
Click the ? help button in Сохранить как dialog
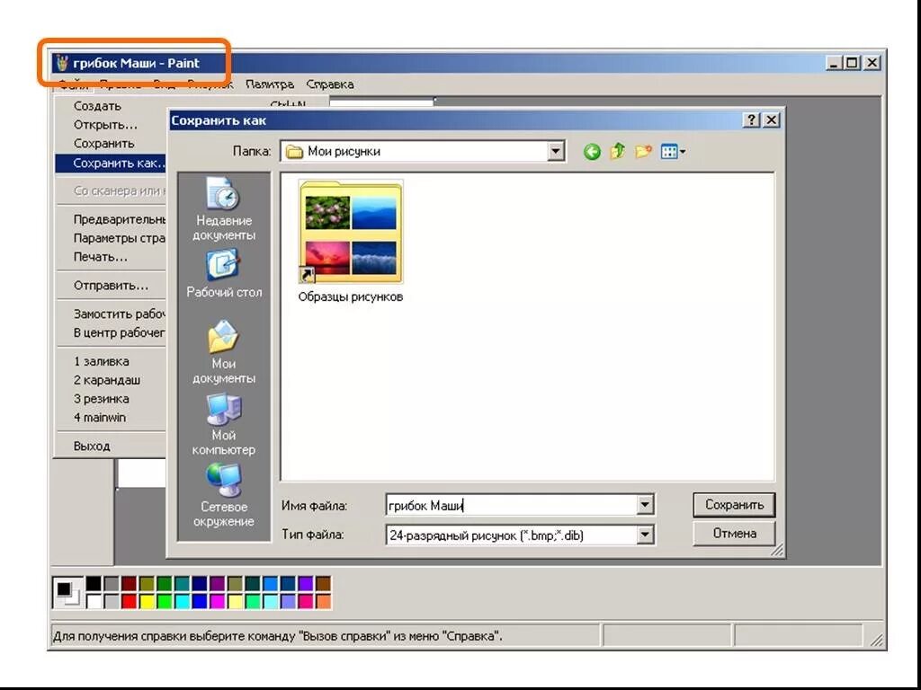click(x=751, y=120)
